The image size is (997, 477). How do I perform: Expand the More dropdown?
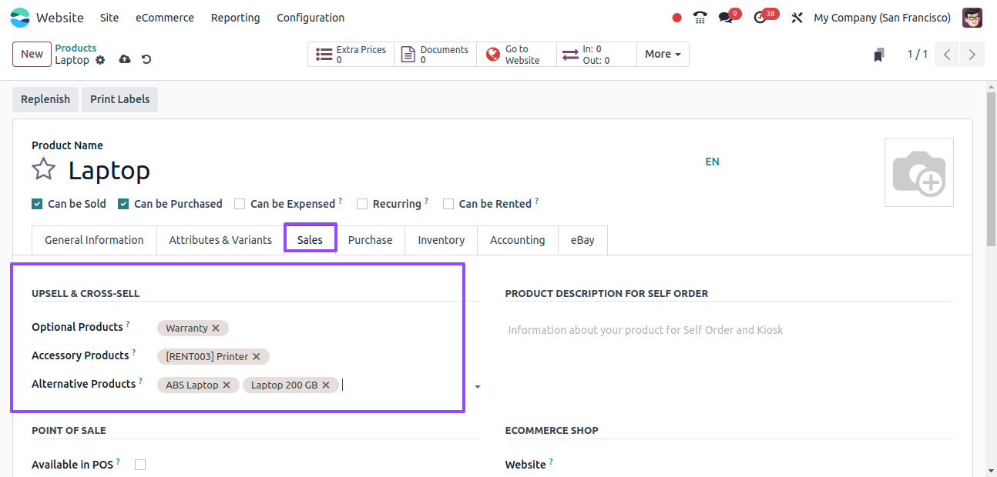coord(663,55)
